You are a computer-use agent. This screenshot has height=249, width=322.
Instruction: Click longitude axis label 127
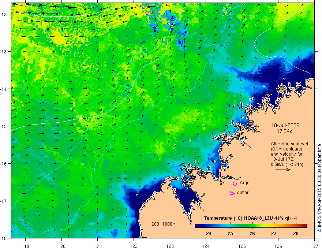pyautogui.click(x=314, y=246)
